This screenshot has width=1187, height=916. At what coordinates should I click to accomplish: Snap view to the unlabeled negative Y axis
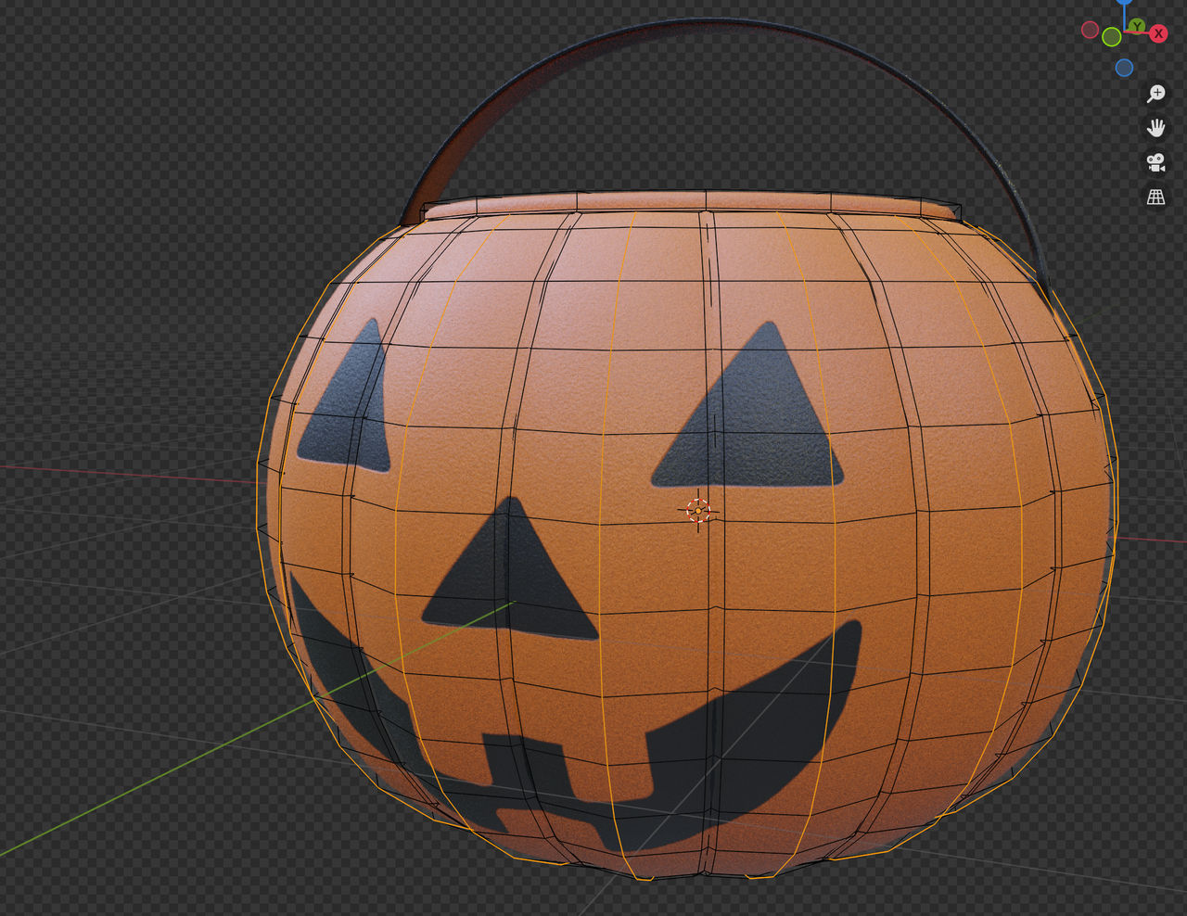1112,37
